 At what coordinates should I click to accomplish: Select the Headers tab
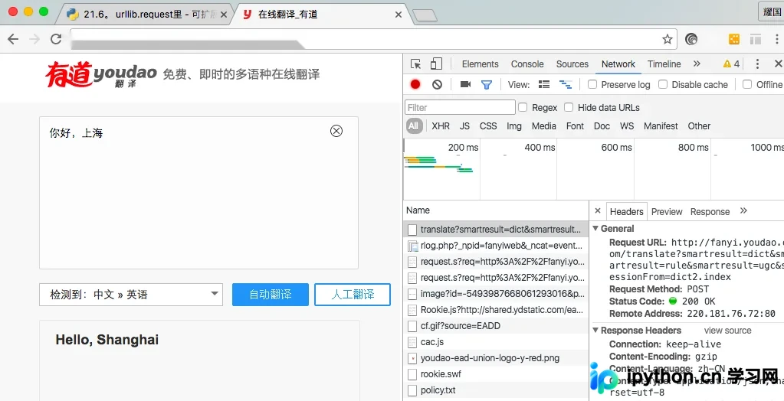point(626,212)
